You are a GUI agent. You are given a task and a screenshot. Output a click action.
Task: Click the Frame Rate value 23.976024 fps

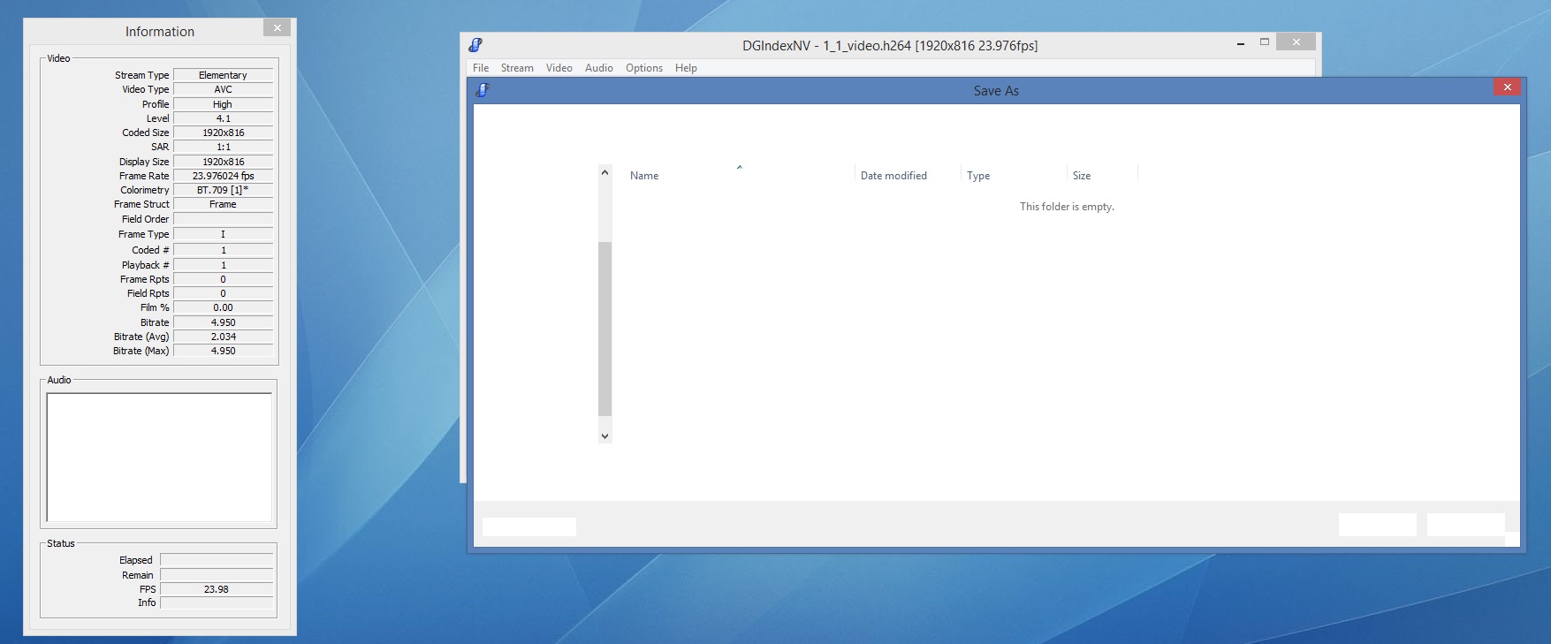[x=223, y=176]
